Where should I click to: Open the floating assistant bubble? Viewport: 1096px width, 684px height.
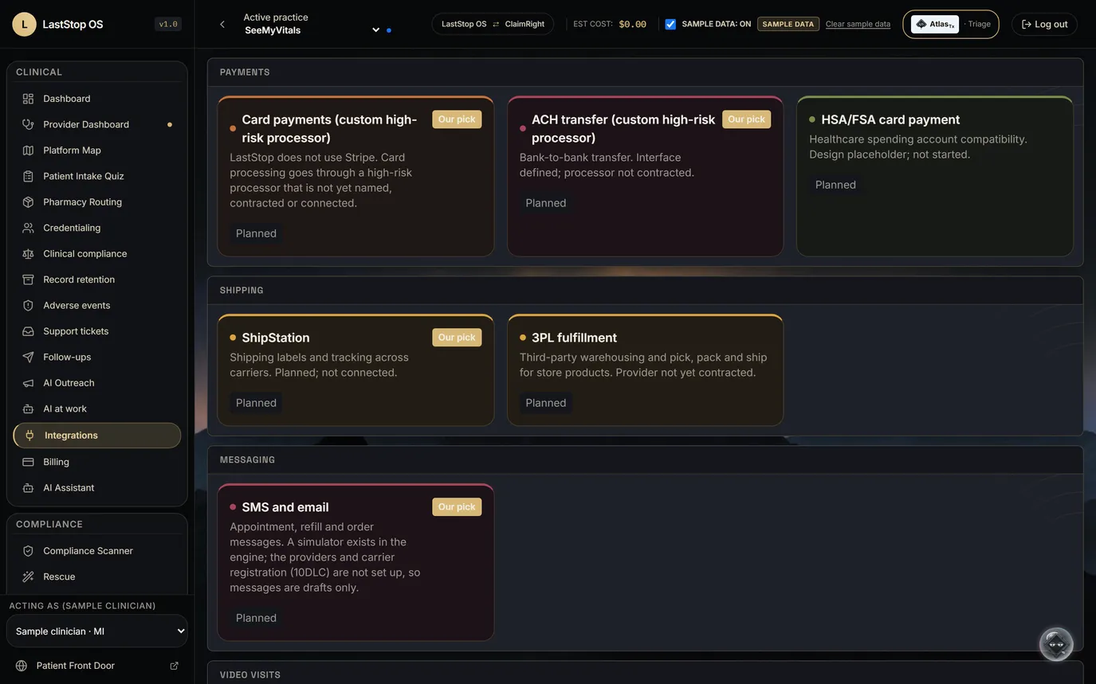[1056, 644]
